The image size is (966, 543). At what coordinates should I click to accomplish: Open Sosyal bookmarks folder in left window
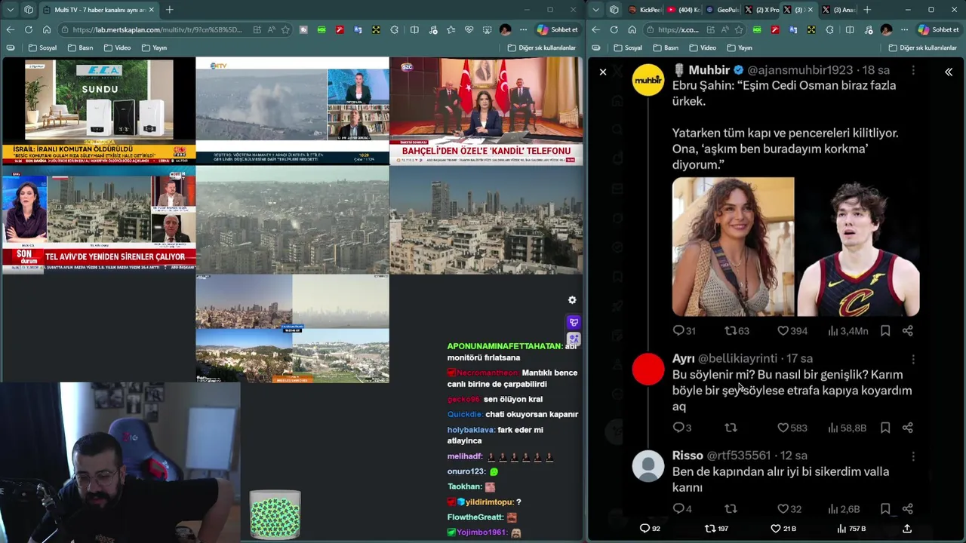point(42,48)
